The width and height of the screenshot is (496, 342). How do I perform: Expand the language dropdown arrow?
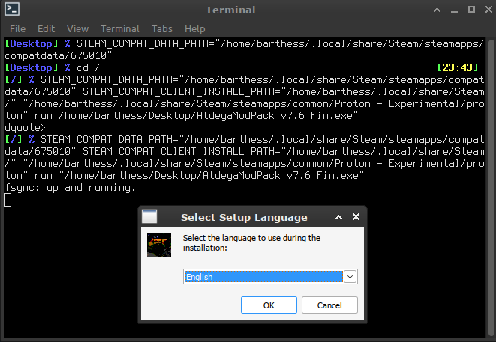tap(350, 277)
